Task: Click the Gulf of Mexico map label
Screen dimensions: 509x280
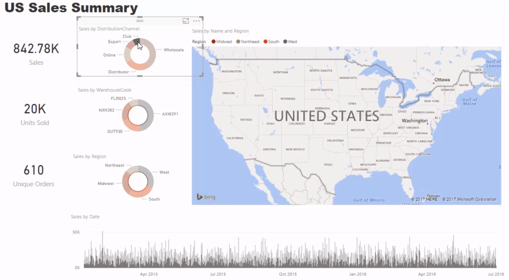Action: point(369,200)
